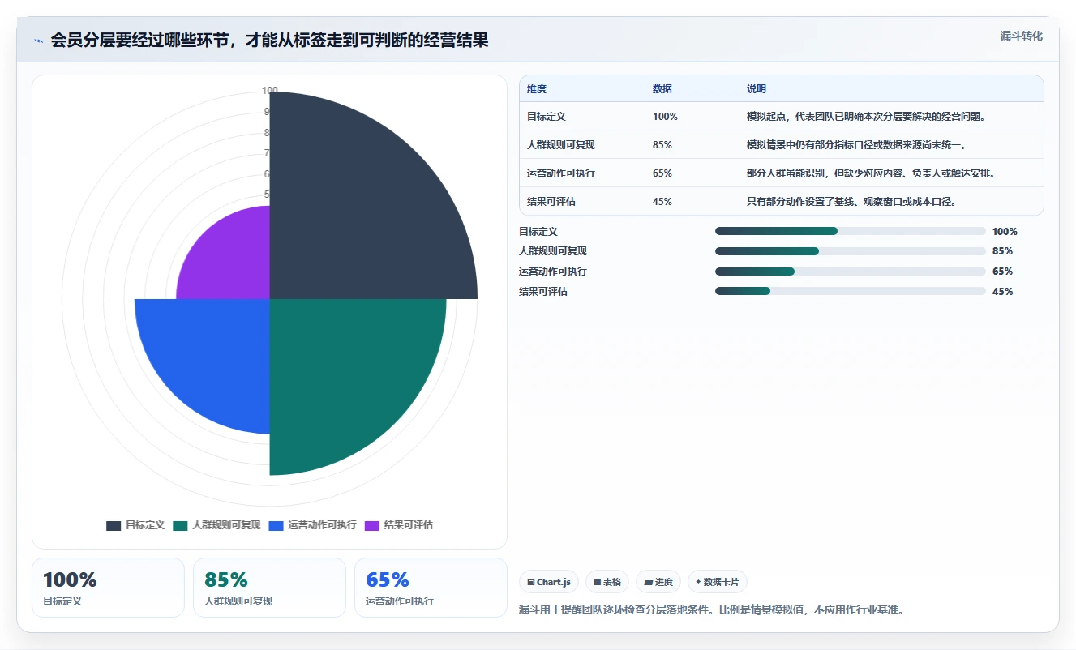
Task: Click the 维度 column header
Action: tap(537, 89)
